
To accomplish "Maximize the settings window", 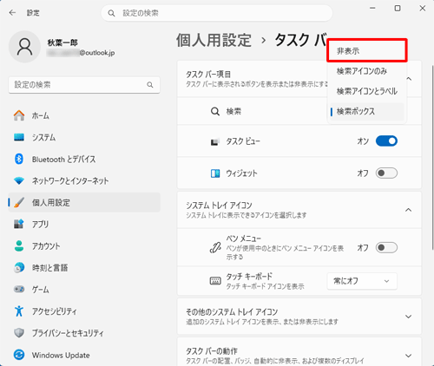I will [x=398, y=9].
